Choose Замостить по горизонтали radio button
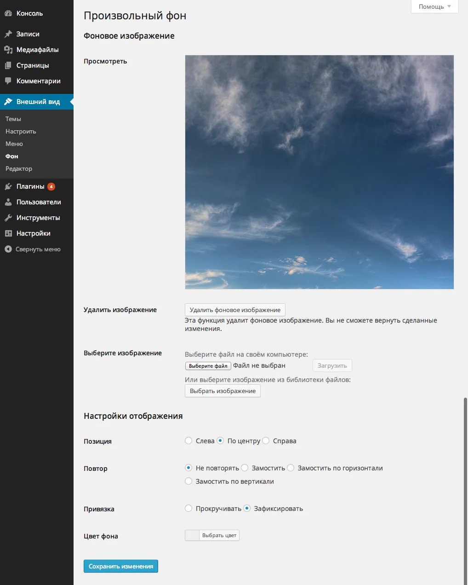The width and height of the screenshot is (468, 585). (291, 468)
